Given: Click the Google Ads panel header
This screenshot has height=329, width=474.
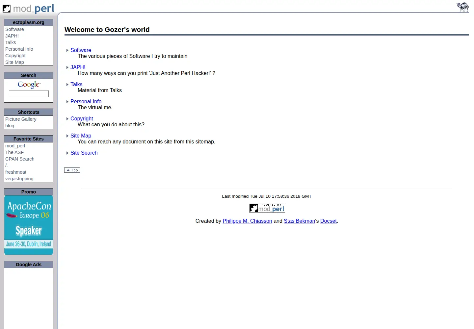Looking at the screenshot, I should [x=29, y=265].
